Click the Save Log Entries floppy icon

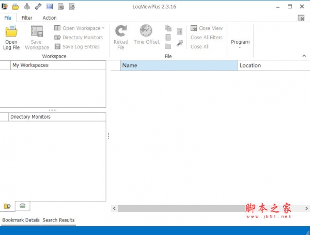(x=57, y=46)
